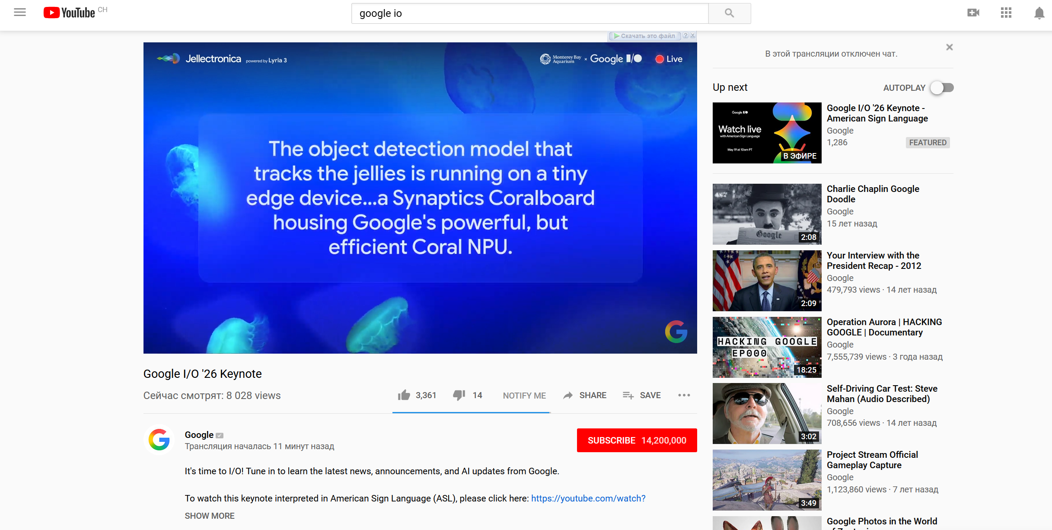Click the dislike count 14
Image resolution: width=1052 pixels, height=530 pixels.
click(x=477, y=395)
